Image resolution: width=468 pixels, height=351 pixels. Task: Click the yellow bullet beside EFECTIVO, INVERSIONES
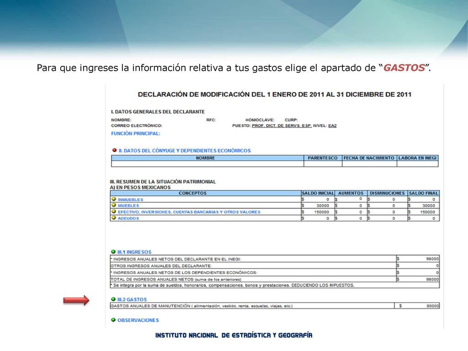[113, 211]
